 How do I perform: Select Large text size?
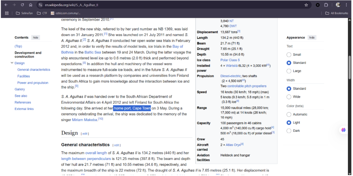tap(289, 71)
